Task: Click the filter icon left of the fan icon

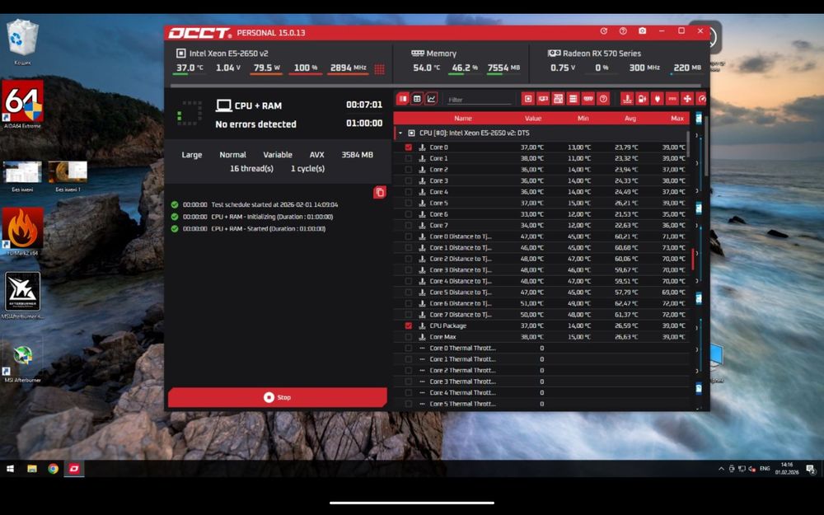Action: 672,99
